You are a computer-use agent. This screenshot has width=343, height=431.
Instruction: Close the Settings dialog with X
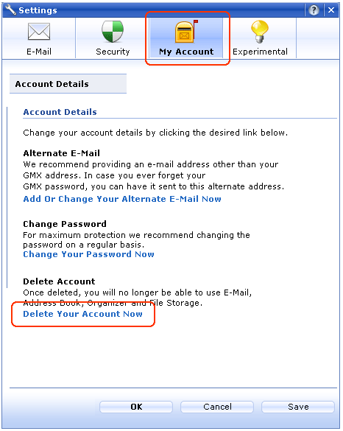[331, 10]
